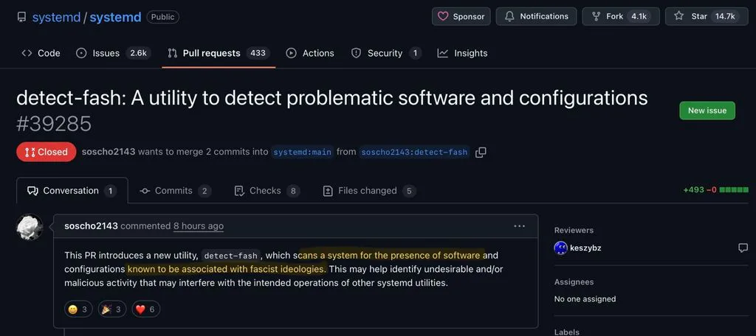Click the 'No one assigned' text

[585, 299]
